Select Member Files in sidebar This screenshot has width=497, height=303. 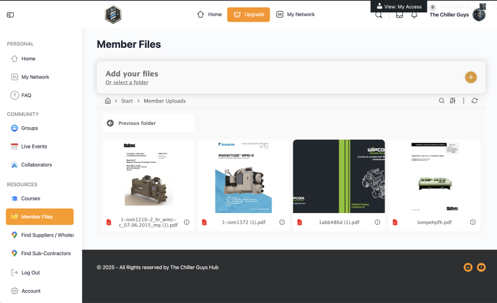tap(40, 217)
